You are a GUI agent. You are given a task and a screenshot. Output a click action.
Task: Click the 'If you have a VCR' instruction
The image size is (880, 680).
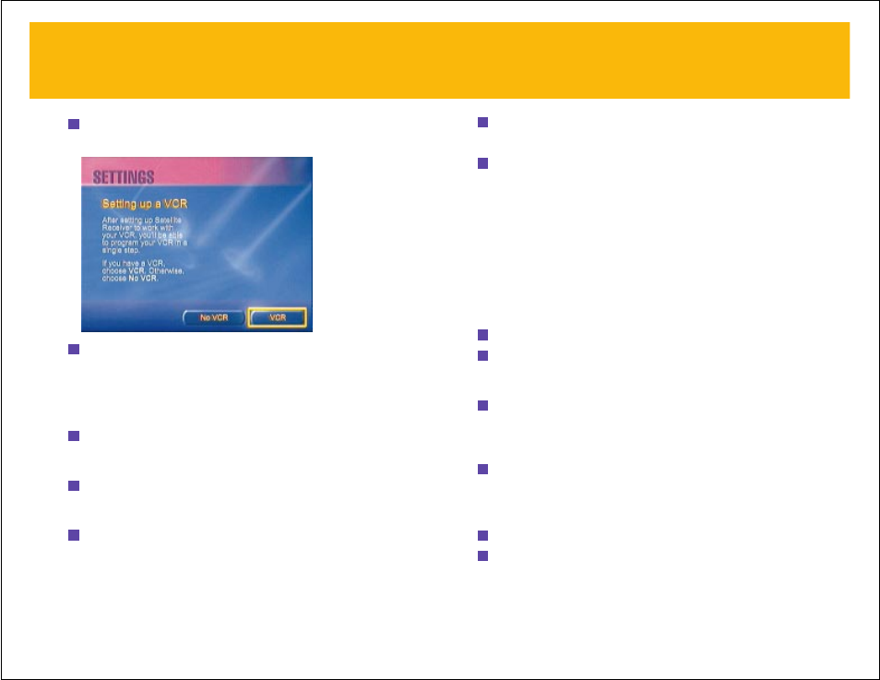click(143, 270)
